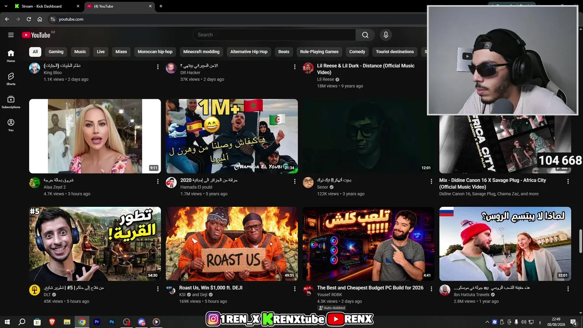583x328 pixels.
Task: Click the page vertical scrollbar thumb
Action: [x=580, y=241]
